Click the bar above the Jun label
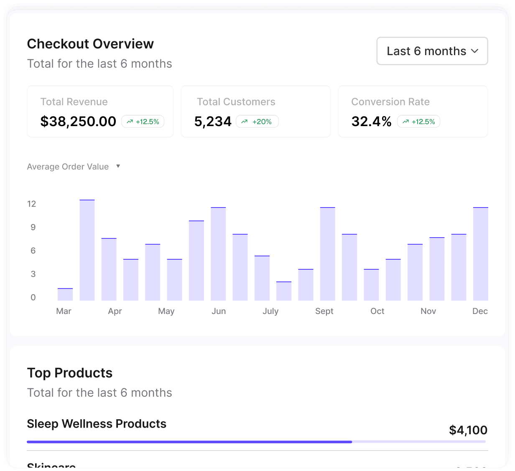The image size is (515, 471). click(x=218, y=254)
